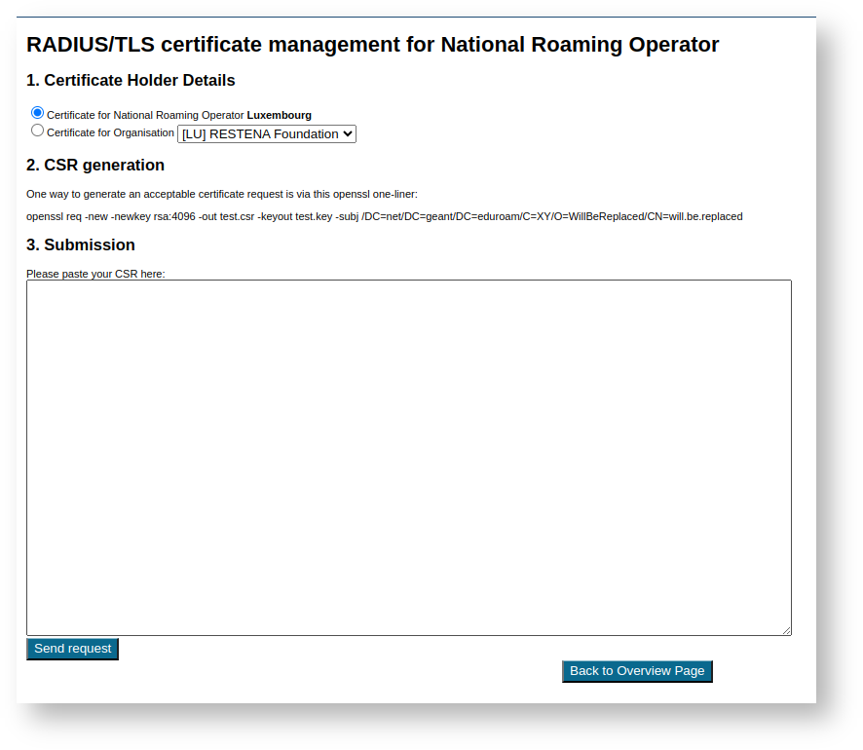Click the "Please paste your CSR here" label
863x750 pixels.
click(x=94, y=274)
